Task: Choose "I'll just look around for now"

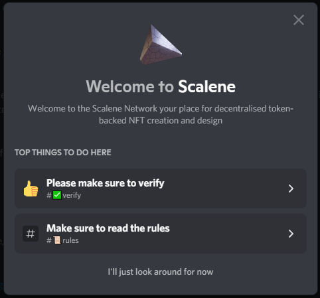Action: coord(161,272)
